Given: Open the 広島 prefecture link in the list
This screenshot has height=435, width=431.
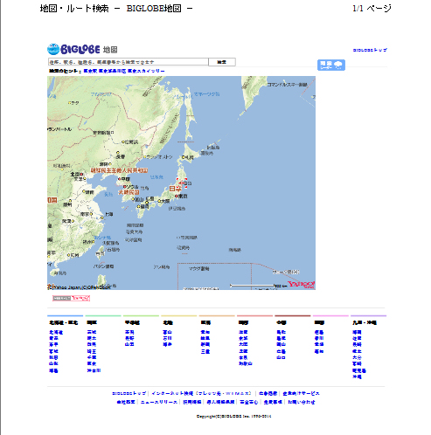Looking at the screenshot, I should click(281, 351).
